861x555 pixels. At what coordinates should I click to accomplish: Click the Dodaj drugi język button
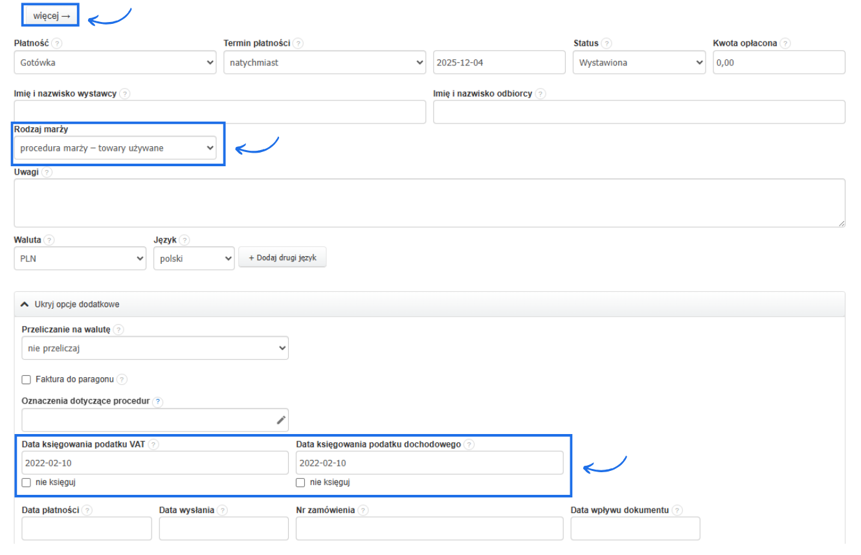coord(282,257)
